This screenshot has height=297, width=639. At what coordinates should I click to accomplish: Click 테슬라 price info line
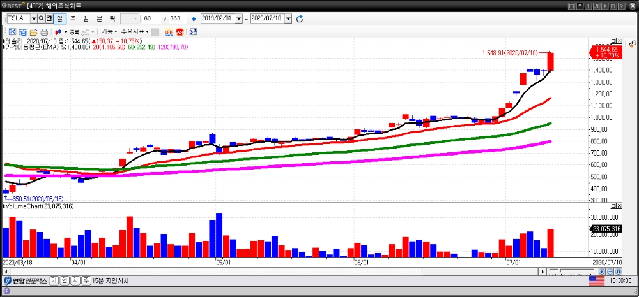pos(73,41)
